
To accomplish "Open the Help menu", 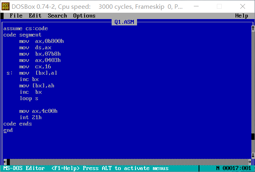I will coord(241,15).
